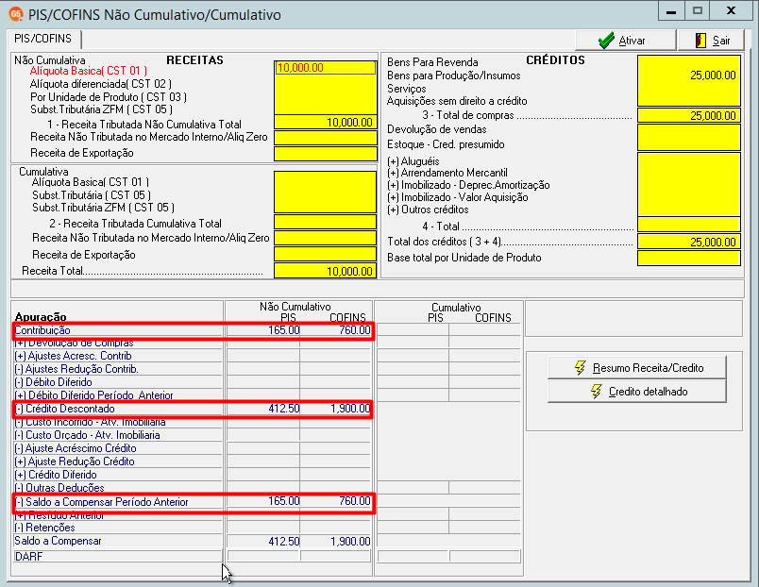Select the PIS/COFINS tab

click(43, 39)
